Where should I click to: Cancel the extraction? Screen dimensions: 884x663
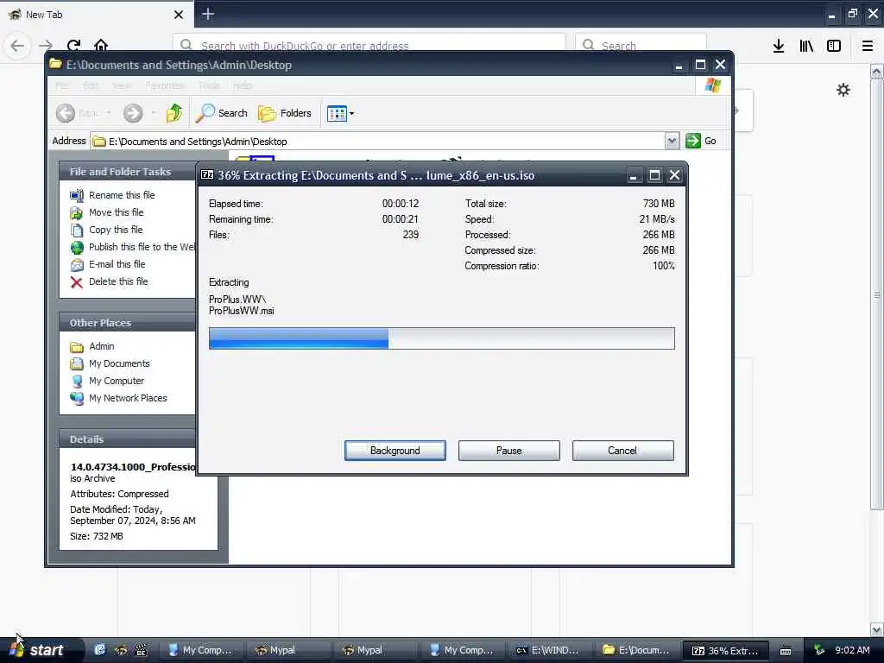point(622,451)
